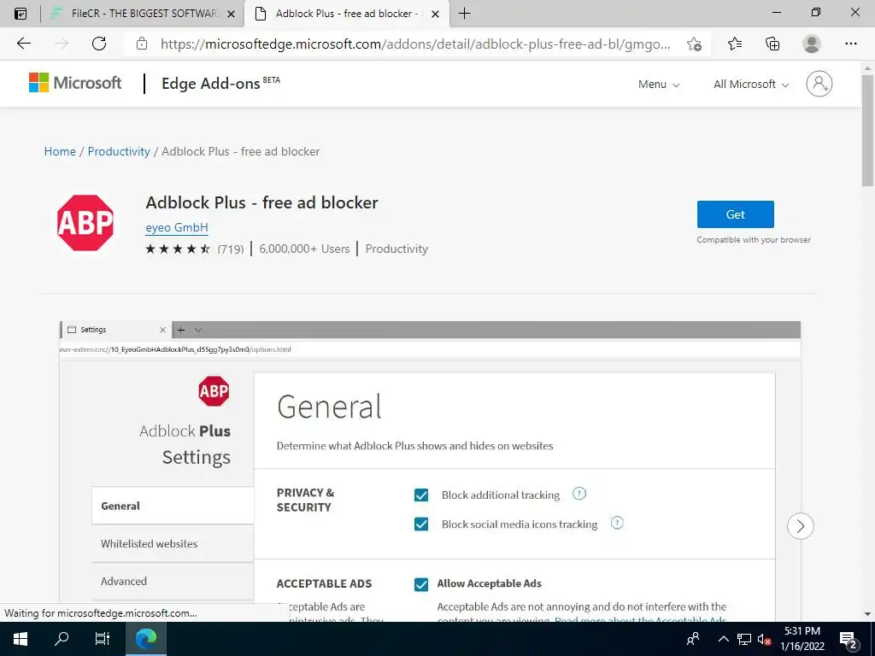Open network status tray icon
875x656 pixels.
click(x=744, y=639)
